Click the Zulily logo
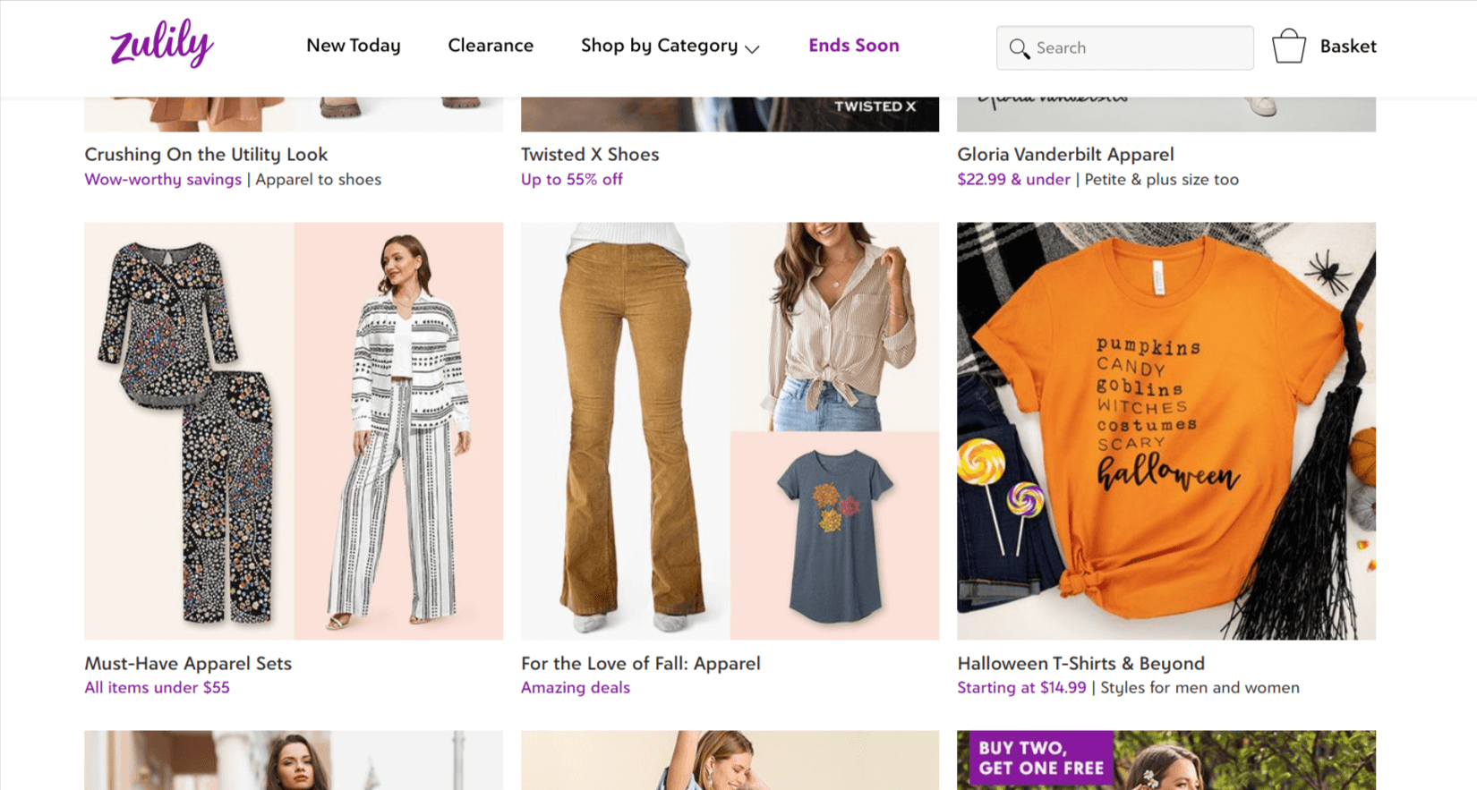 click(x=162, y=43)
